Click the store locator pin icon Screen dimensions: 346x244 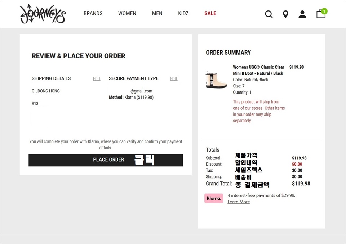[x=285, y=14]
